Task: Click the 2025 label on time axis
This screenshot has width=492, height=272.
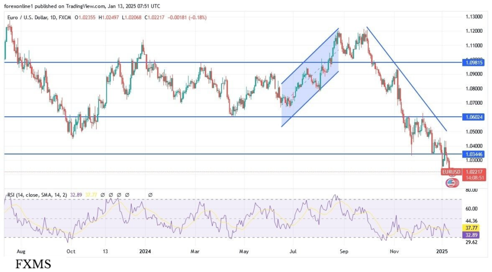Action: pyautogui.click(x=442, y=251)
